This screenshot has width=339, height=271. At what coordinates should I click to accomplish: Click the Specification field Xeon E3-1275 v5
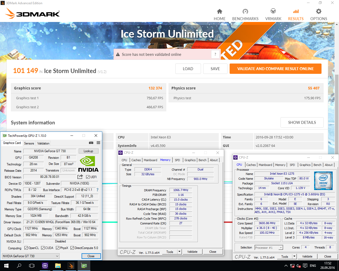[294, 194]
